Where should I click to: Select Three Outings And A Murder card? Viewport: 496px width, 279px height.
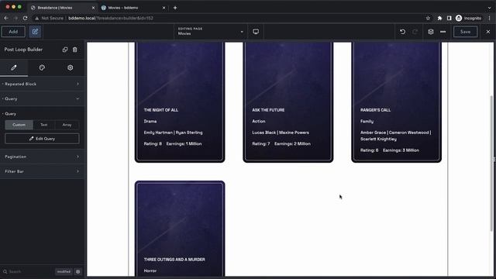coord(180,229)
